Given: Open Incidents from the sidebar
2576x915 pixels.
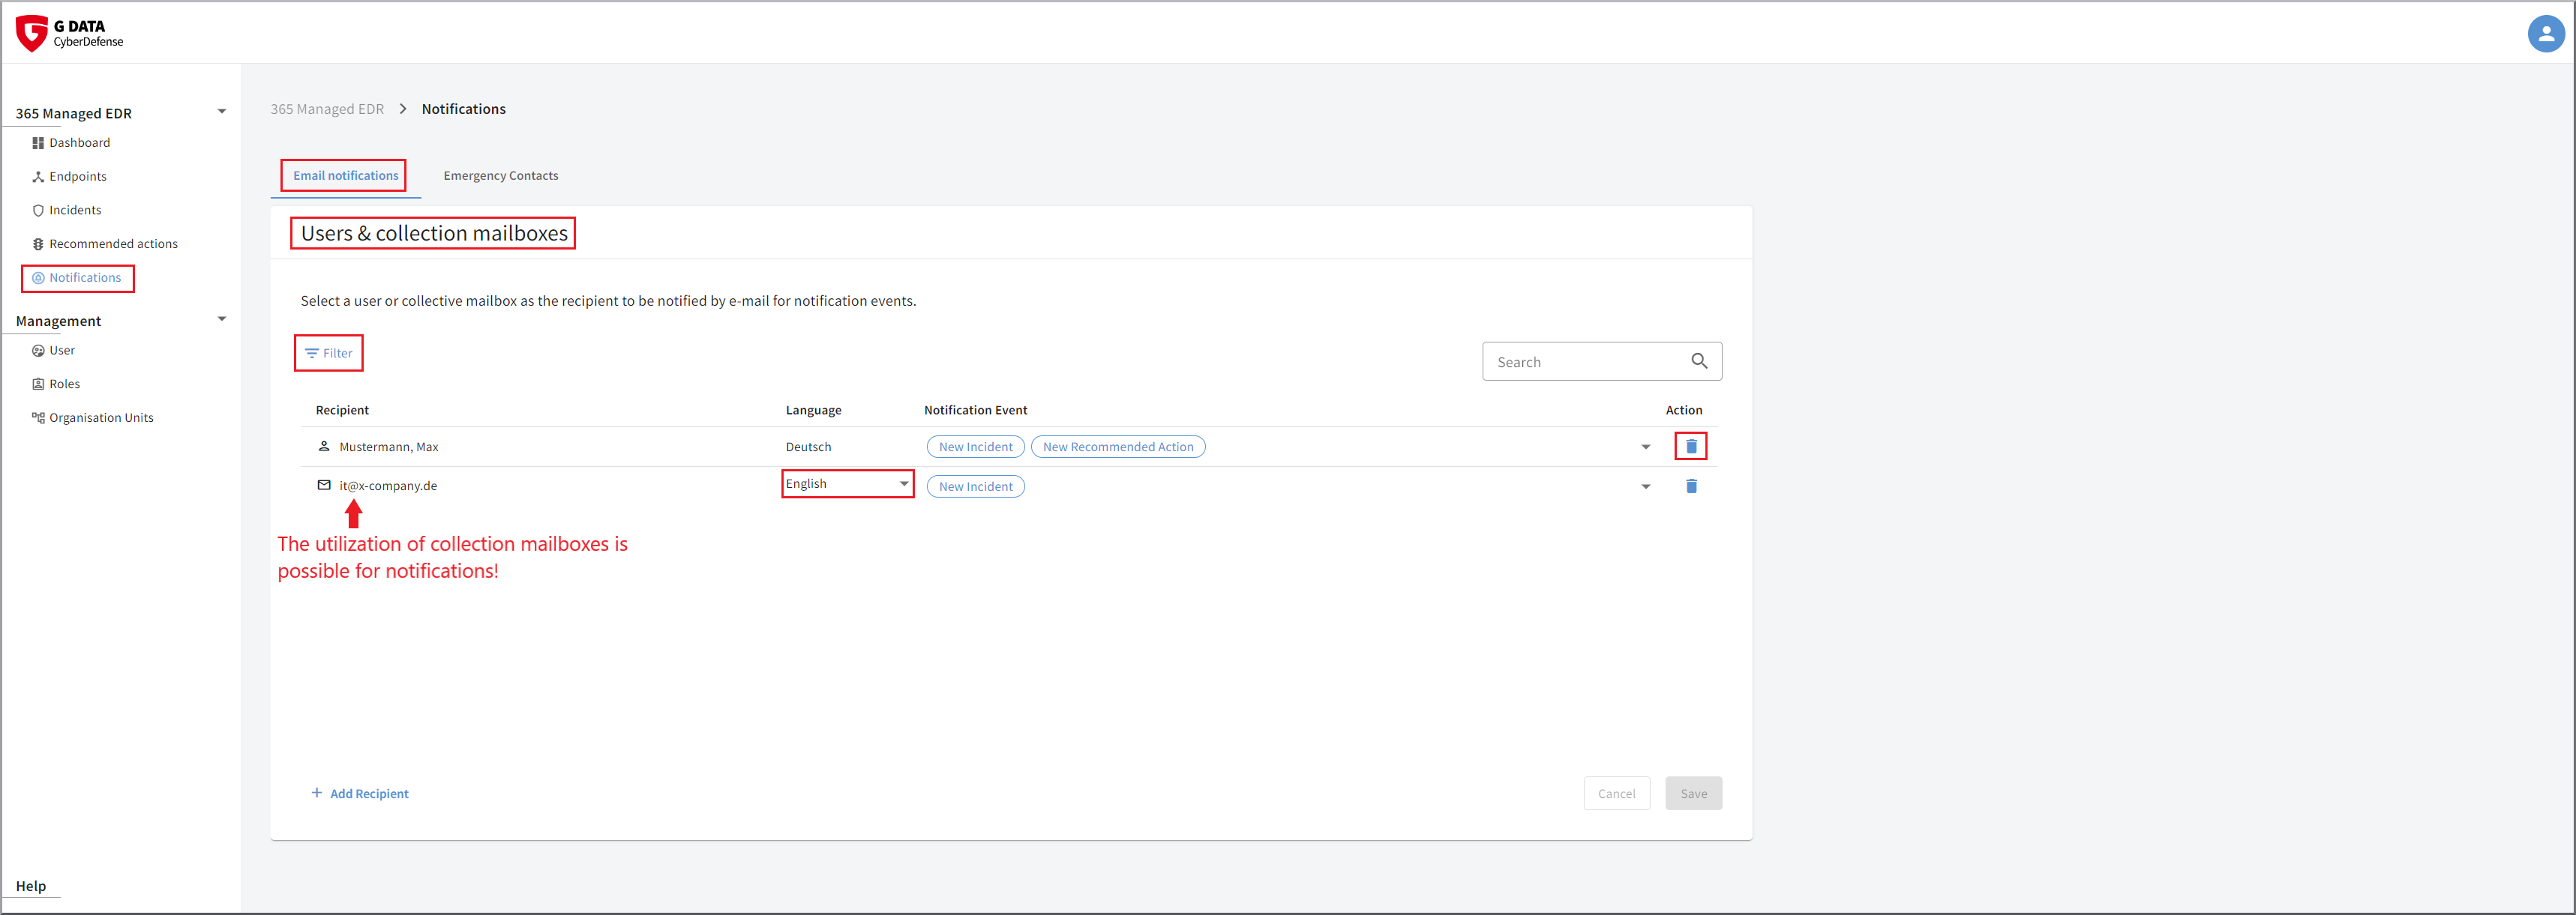Looking at the screenshot, I should point(75,211).
